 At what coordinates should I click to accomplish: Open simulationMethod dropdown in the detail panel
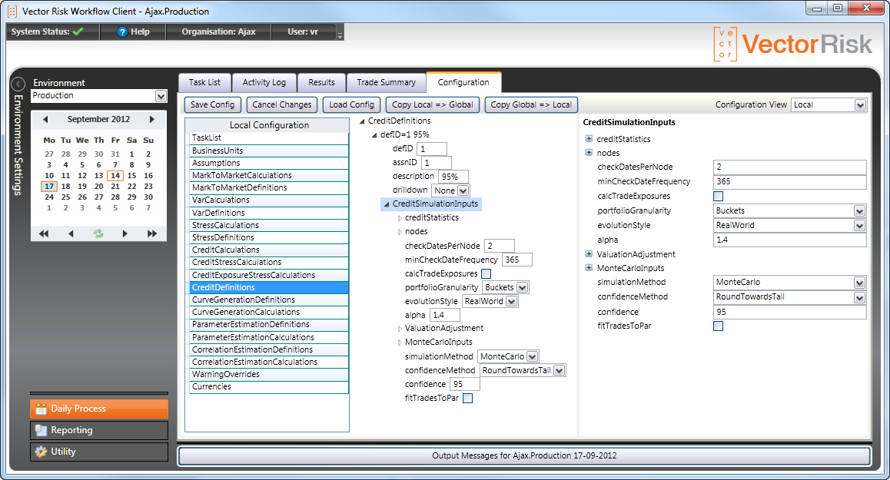pos(859,283)
